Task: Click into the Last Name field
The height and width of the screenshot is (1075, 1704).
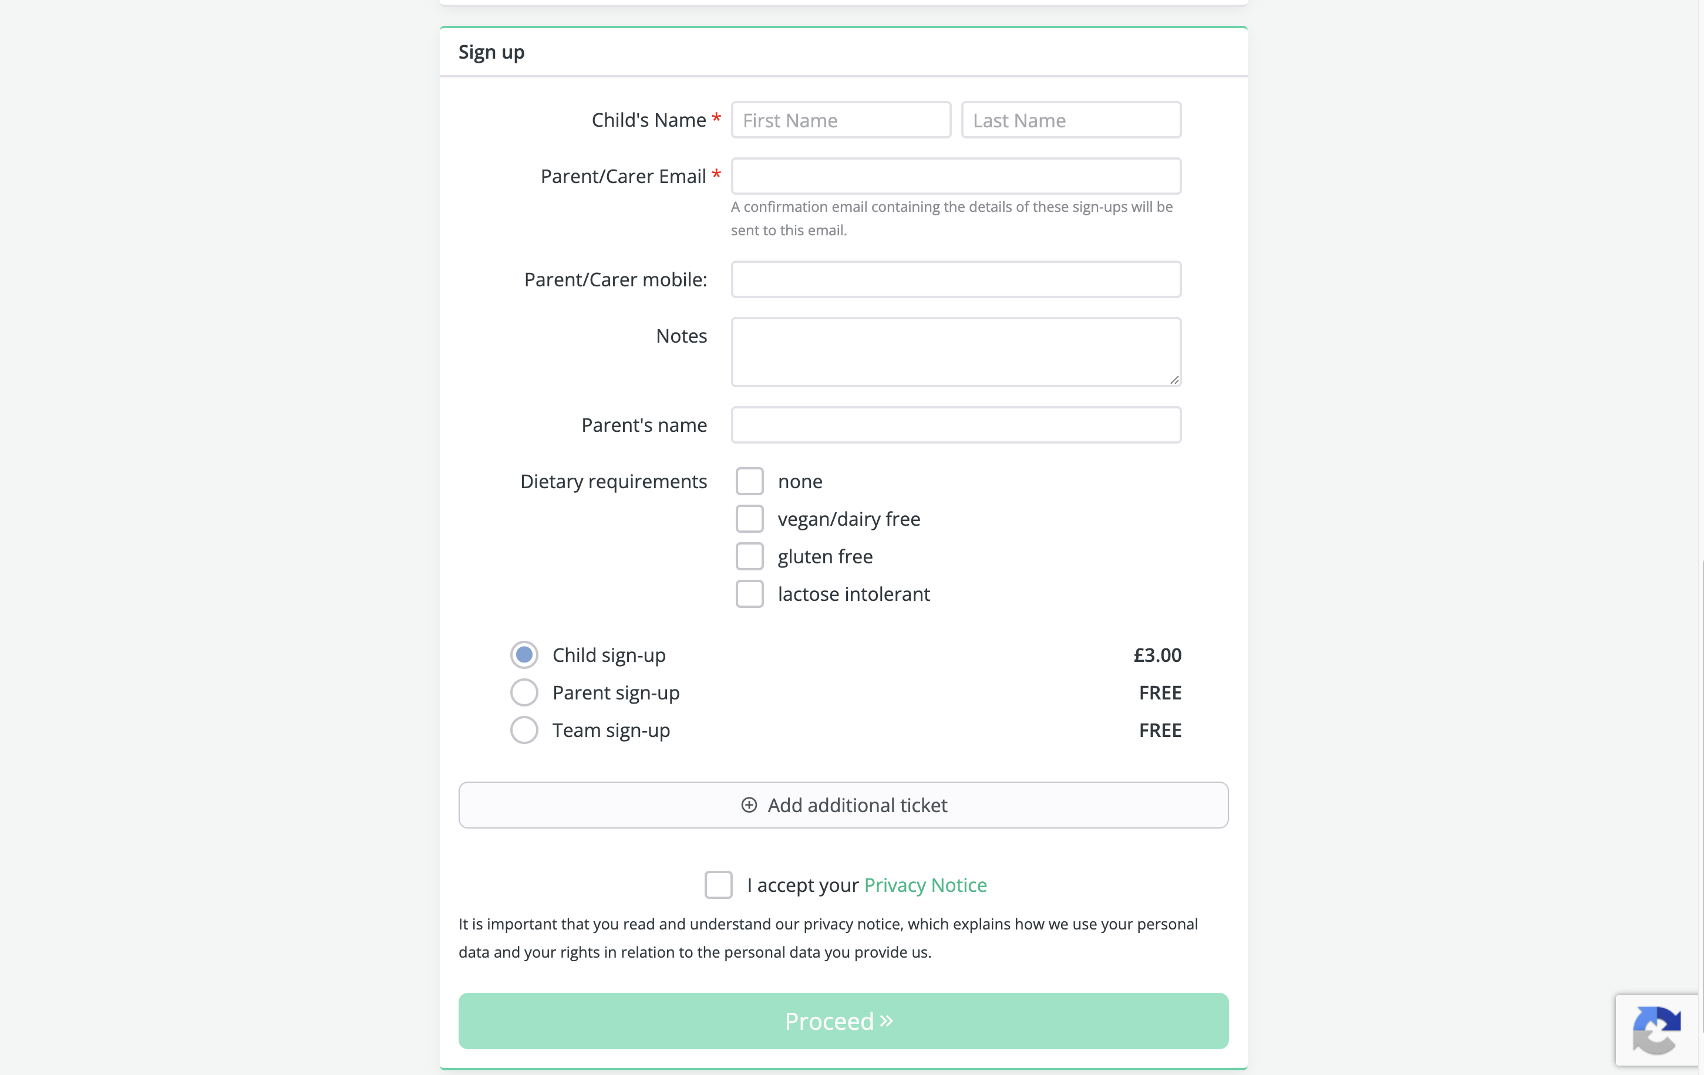Action: click(1070, 120)
